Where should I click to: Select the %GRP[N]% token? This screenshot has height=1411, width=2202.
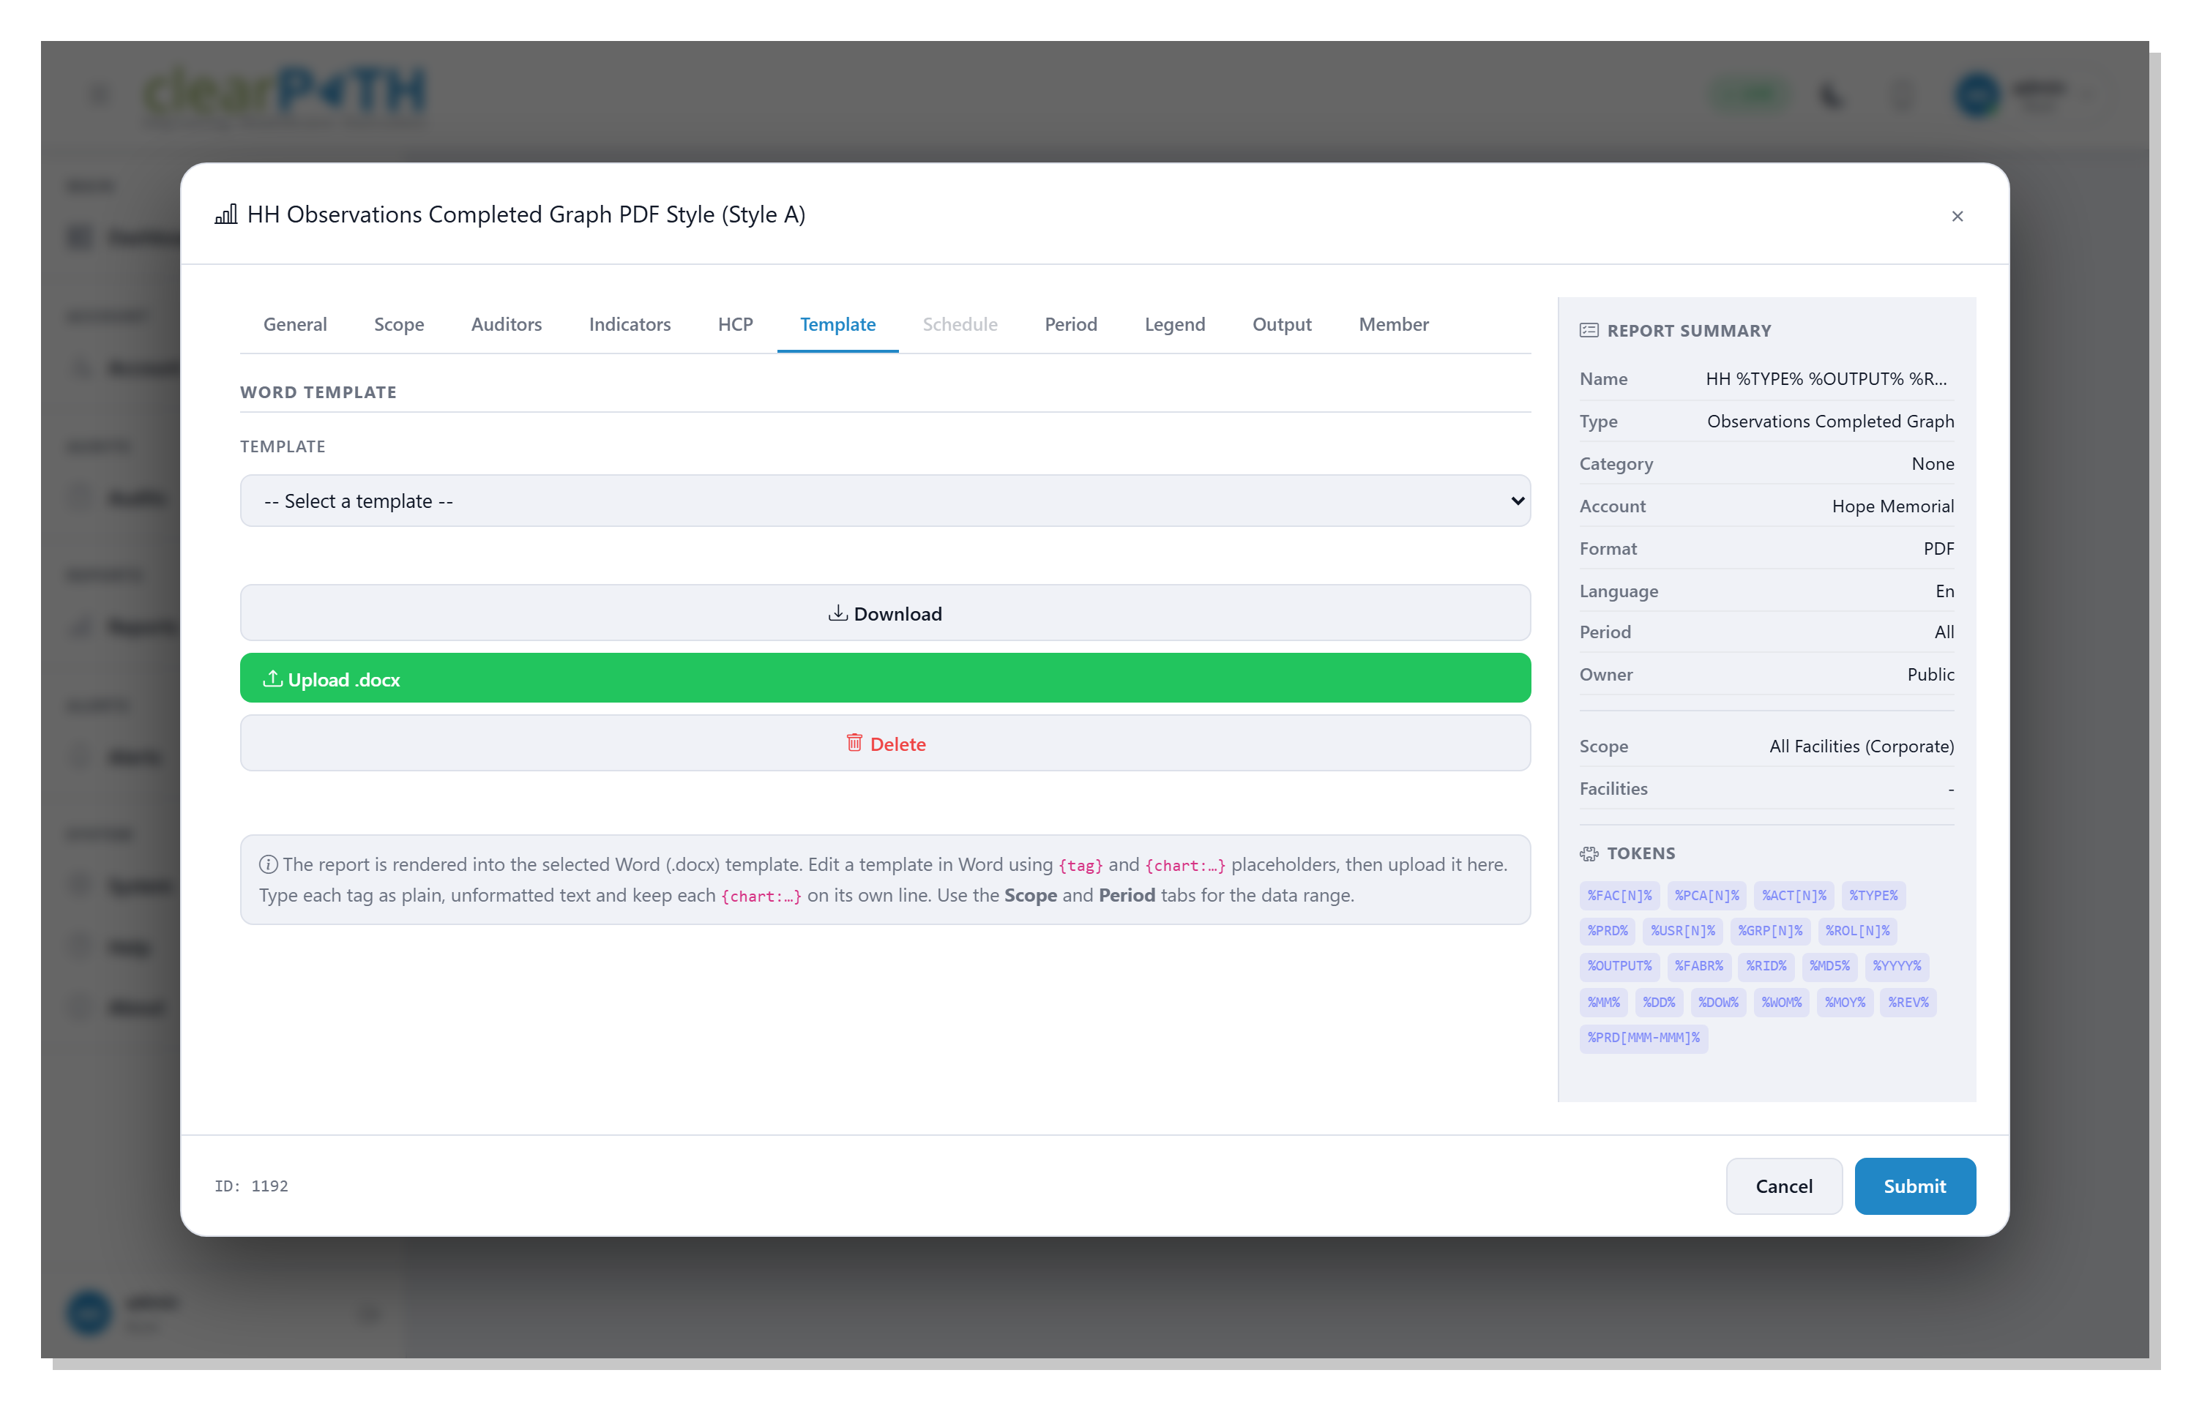tap(1769, 930)
